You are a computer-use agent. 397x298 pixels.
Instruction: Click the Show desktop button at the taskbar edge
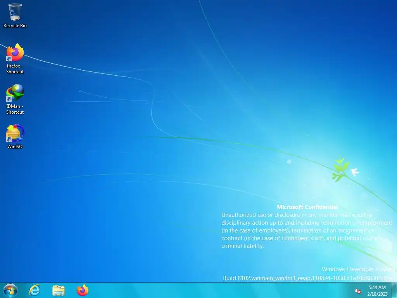394,290
